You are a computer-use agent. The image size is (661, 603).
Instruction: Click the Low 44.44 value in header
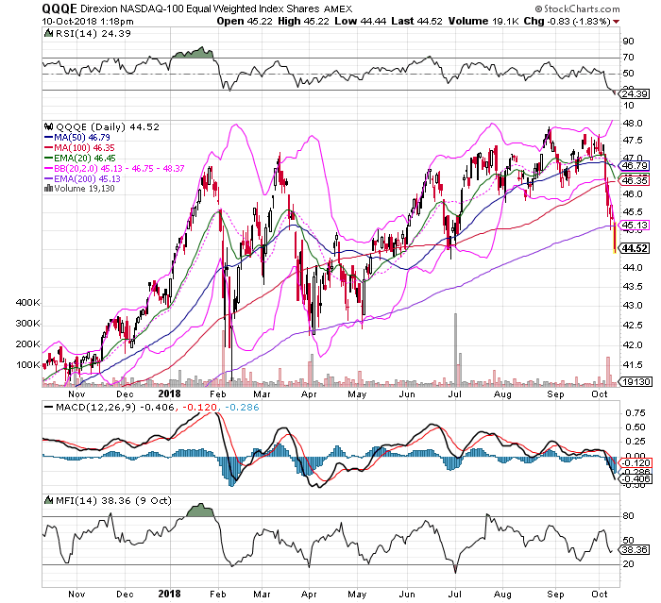(361, 21)
